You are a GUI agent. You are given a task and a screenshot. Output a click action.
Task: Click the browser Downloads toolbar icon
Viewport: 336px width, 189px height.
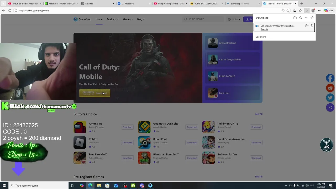point(307,10)
